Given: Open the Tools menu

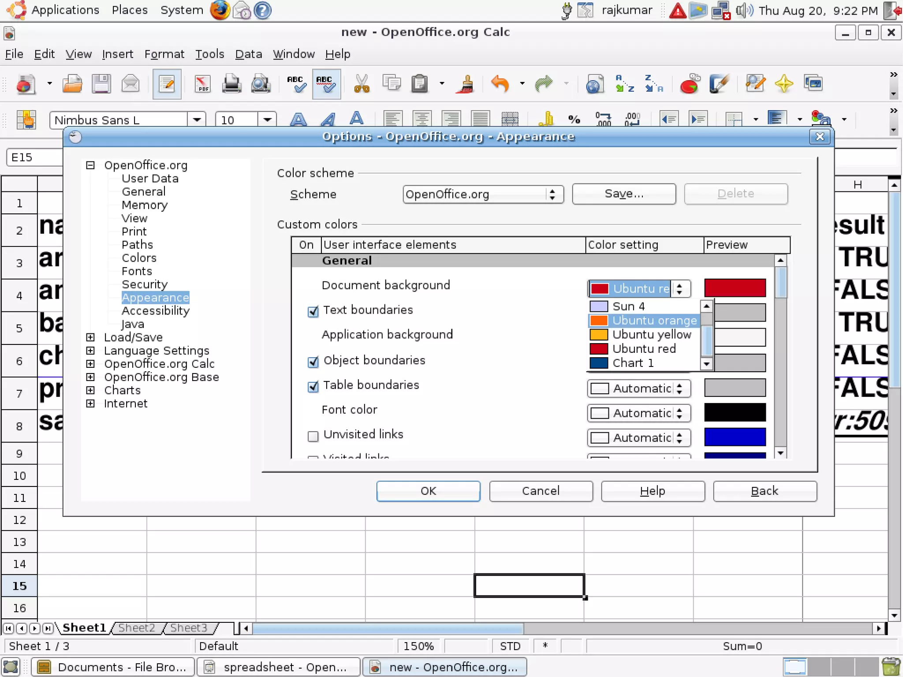Looking at the screenshot, I should [x=209, y=54].
